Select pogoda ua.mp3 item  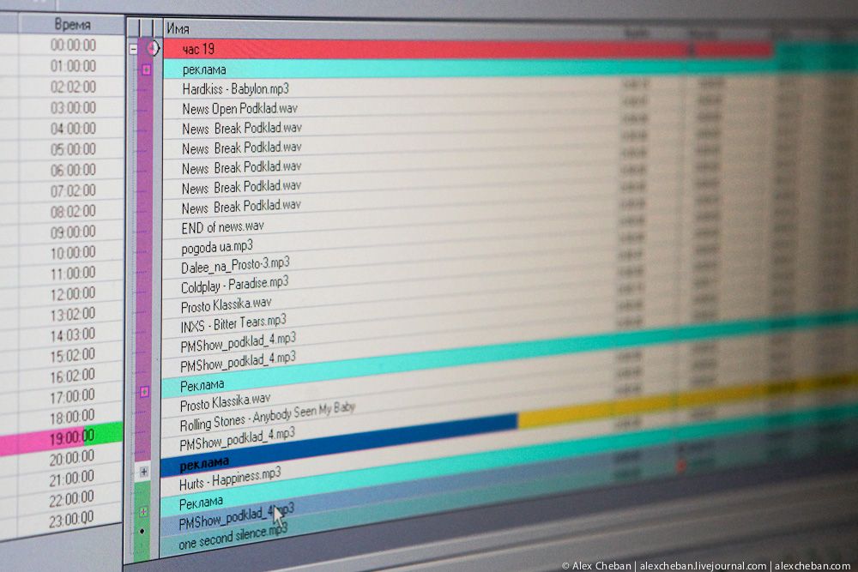tap(217, 247)
